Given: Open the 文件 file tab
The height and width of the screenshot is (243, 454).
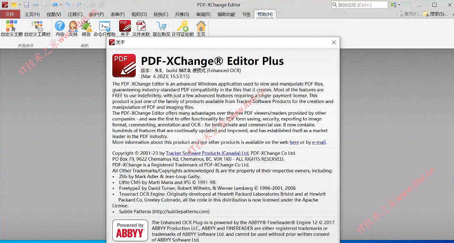Looking at the screenshot, I should coord(10,14).
